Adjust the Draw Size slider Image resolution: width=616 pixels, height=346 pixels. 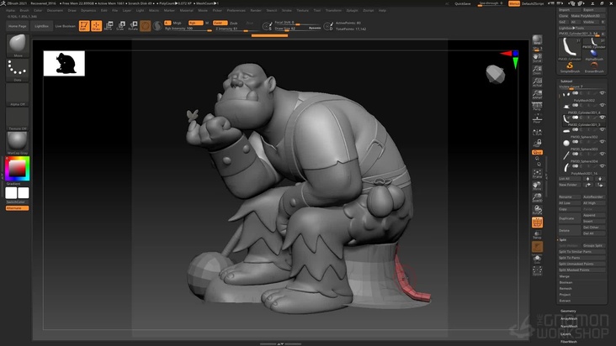coord(297,29)
